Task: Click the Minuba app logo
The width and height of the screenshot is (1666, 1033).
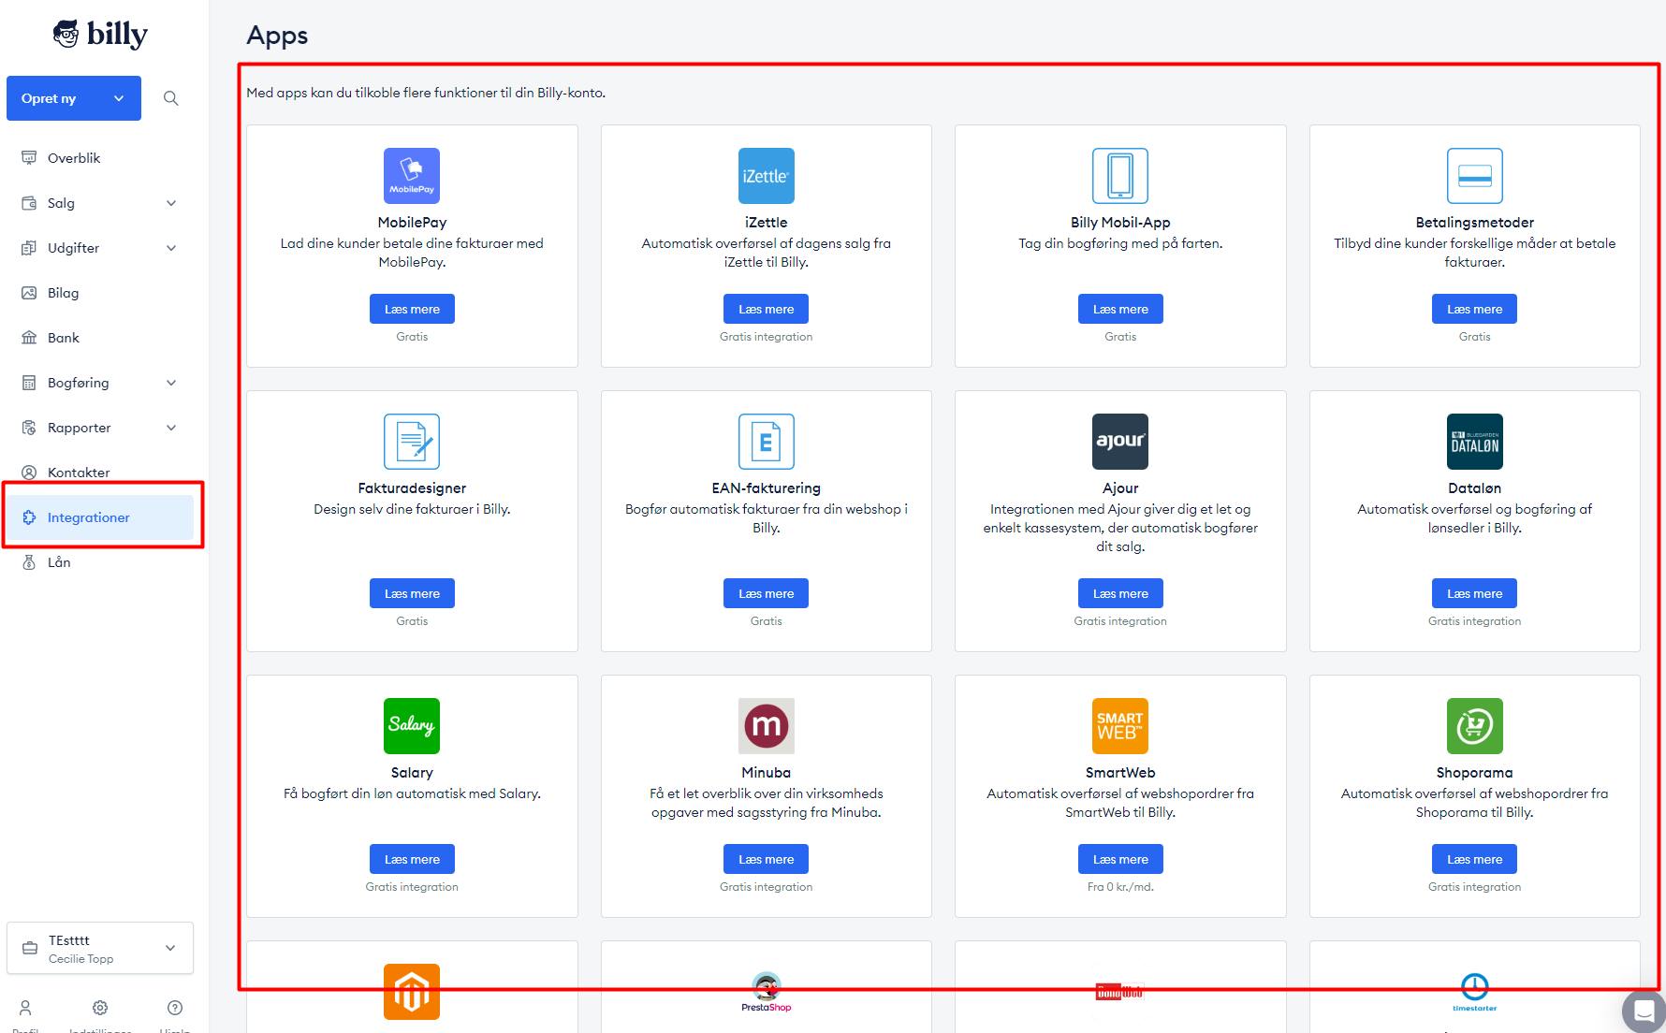Action: point(766,726)
